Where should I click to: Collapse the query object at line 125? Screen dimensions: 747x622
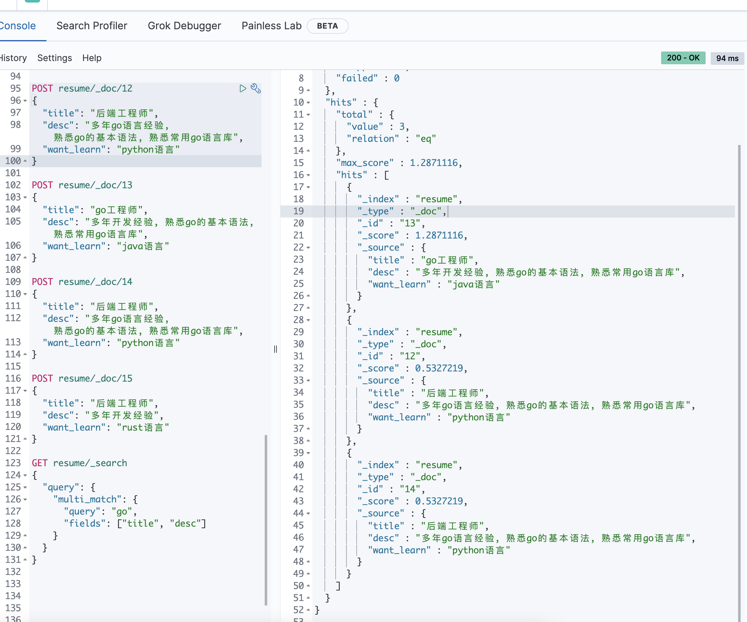pyautogui.click(x=25, y=487)
